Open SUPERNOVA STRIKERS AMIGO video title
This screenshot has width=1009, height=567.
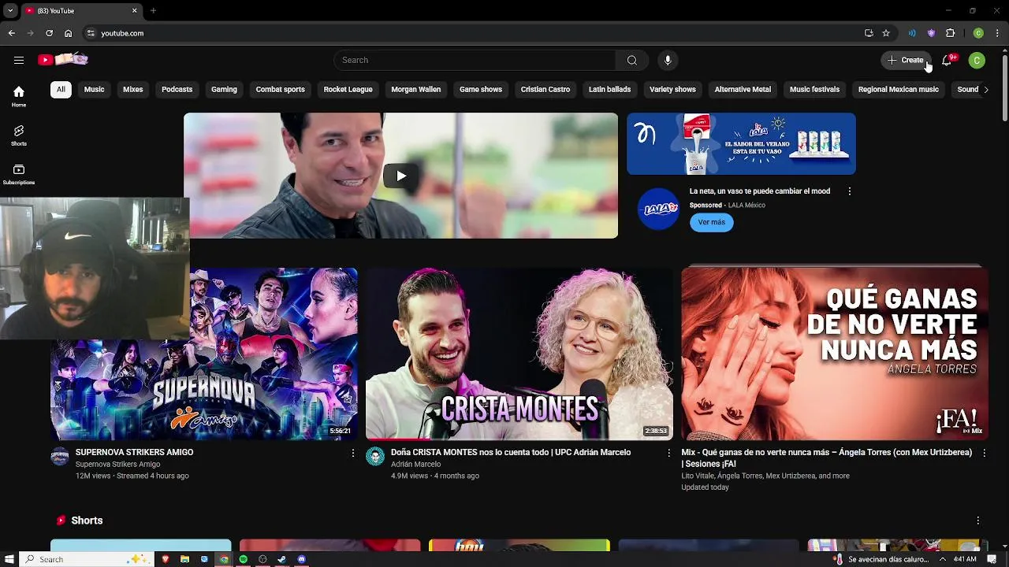click(x=134, y=453)
